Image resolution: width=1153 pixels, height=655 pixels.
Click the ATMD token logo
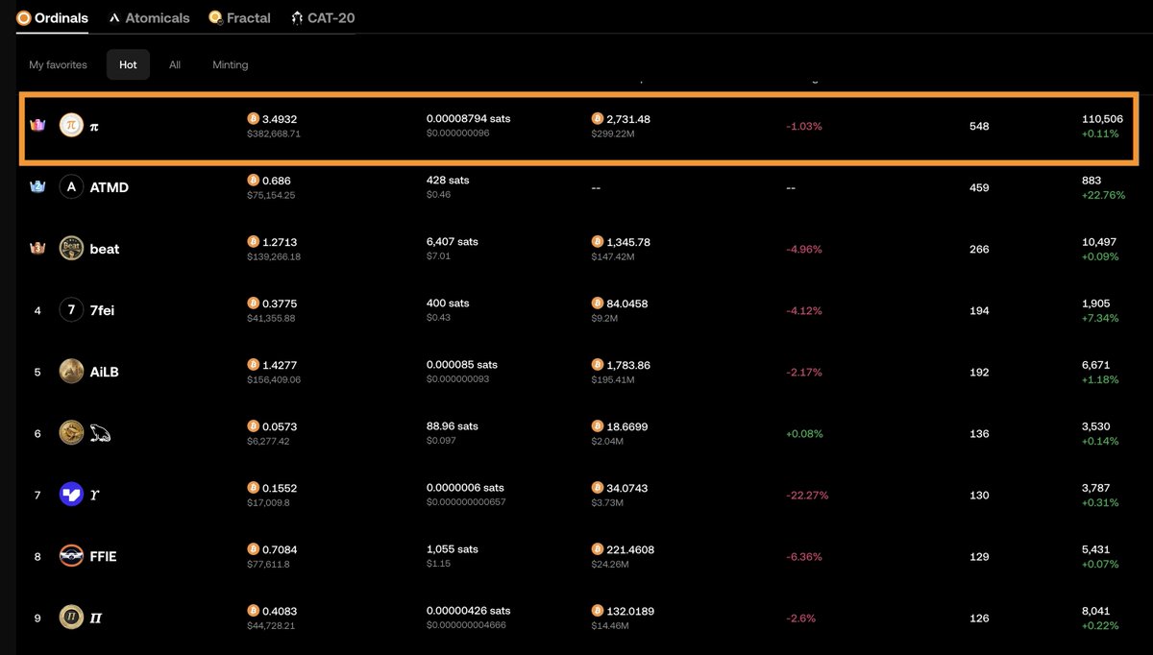tap(71, 187)
